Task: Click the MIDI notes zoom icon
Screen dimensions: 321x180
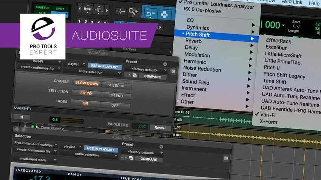Action: pyautogui.click(x=99, y=9)
